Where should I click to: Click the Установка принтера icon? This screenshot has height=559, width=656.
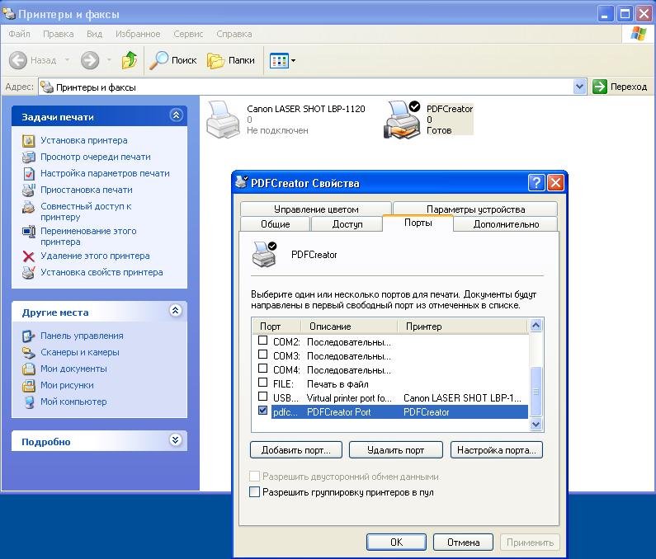(28, 140)
